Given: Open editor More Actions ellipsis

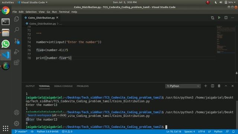Looking at the screenshot, I should 232,17.
